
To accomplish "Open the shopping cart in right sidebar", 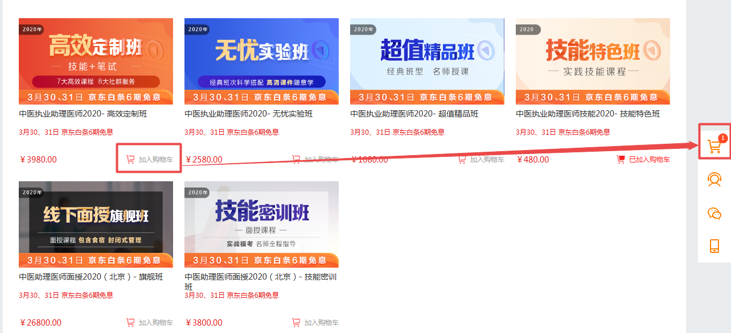I will pos(714,147).
